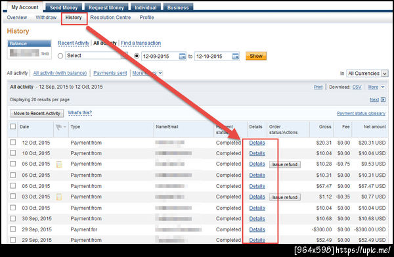Image resolution: width=394 pixels, height=257 pixels.
Task: Open the Overview sub-menu item
Action: (x=17, y=18)
